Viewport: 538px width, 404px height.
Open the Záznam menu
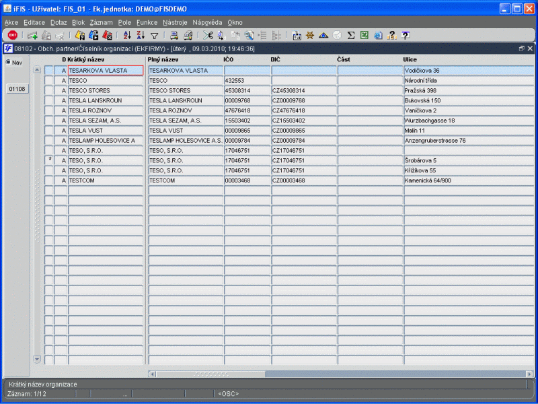102,23
